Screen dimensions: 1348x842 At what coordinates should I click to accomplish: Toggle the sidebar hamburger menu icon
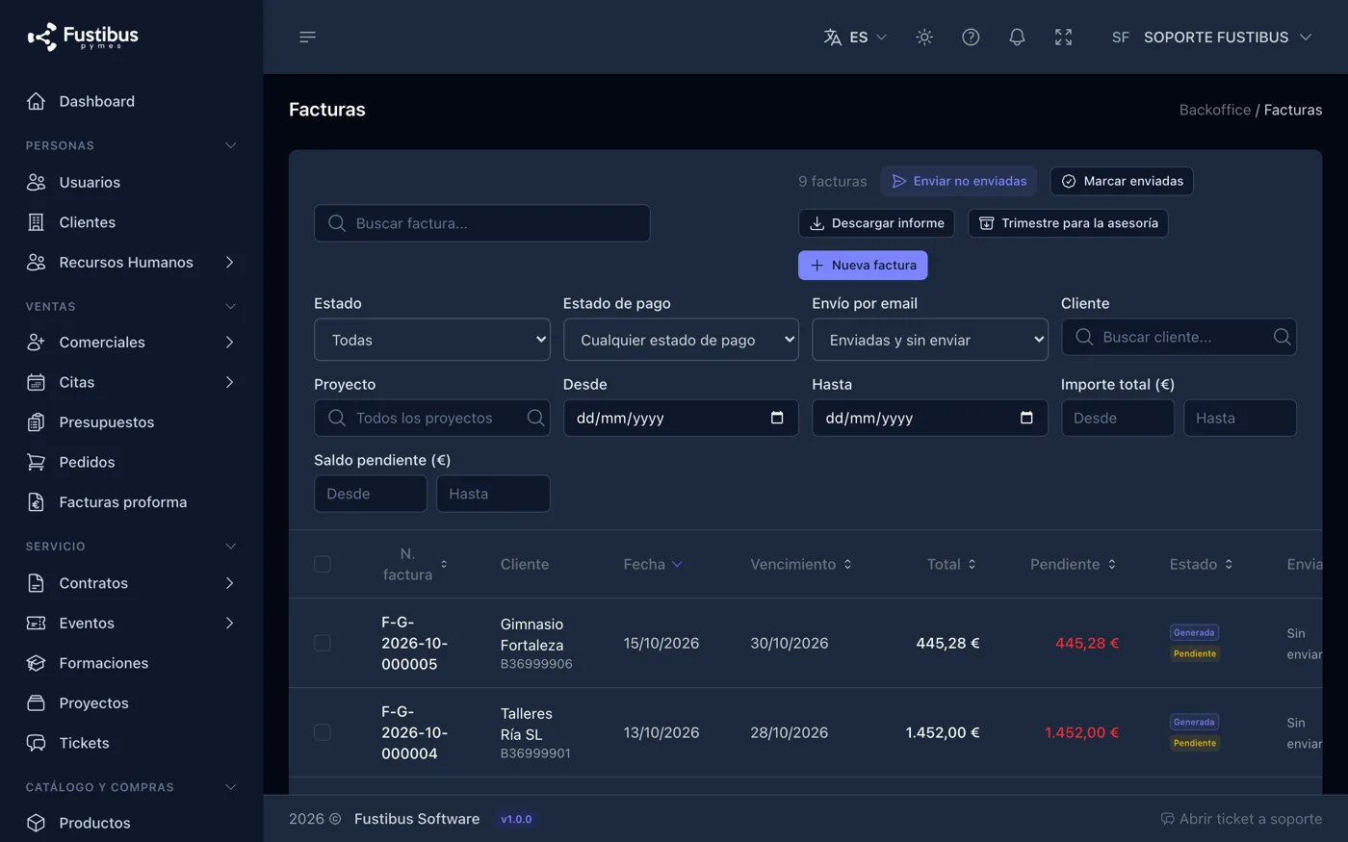click(x=307, y=37)
